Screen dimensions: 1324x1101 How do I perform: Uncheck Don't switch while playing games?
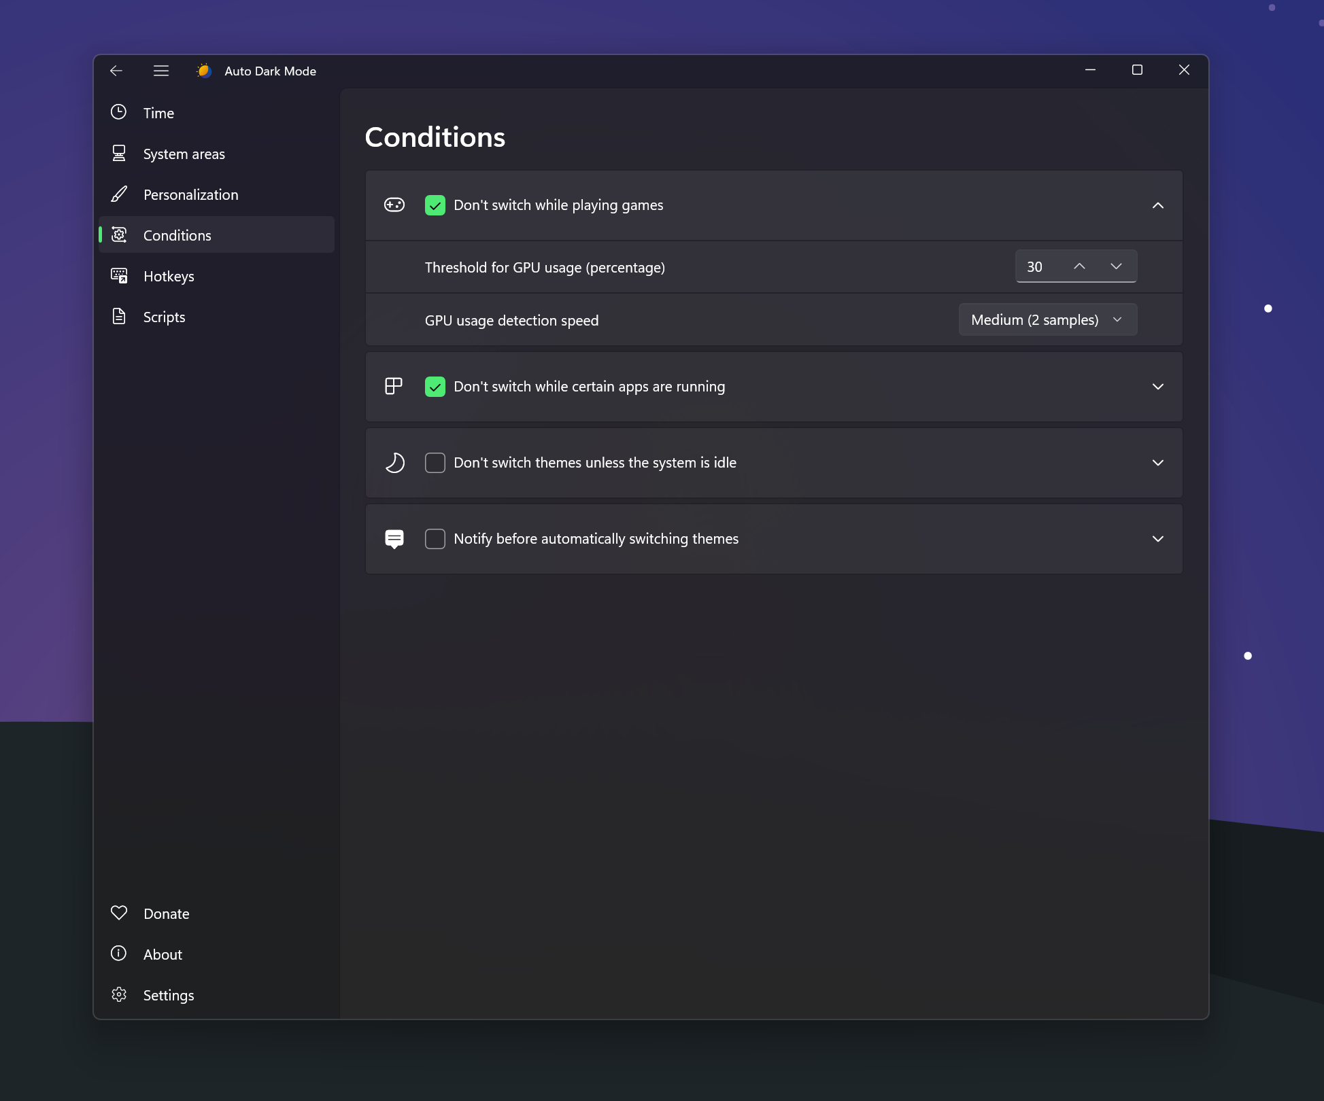click(x=435, y=205)
